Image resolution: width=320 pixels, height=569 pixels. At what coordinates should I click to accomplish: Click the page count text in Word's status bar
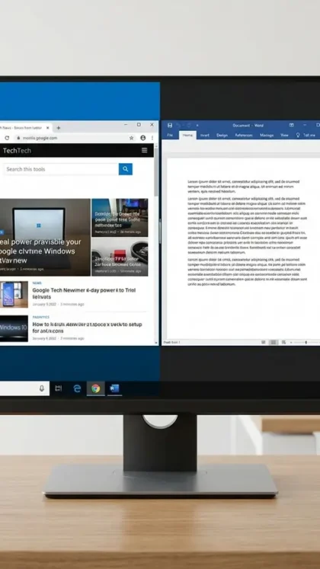point(172,342)
